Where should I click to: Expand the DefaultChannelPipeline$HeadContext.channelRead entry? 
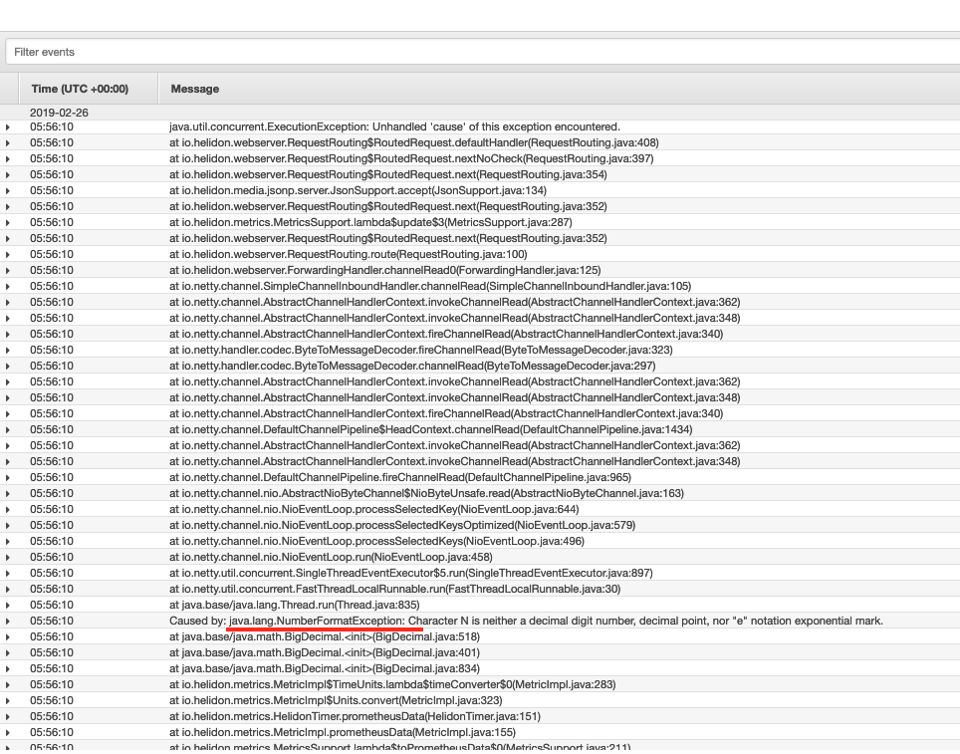coord(10,429)
